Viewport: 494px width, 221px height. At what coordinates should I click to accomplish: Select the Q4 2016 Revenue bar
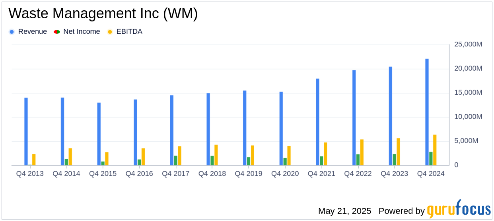point(135,133)
